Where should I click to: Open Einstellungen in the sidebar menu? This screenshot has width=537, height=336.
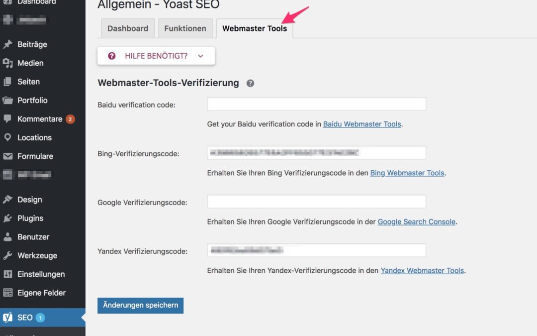(x=41, y=274)
